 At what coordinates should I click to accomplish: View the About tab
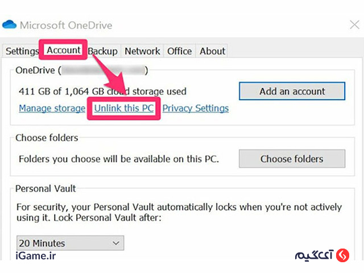click(212, 51)
